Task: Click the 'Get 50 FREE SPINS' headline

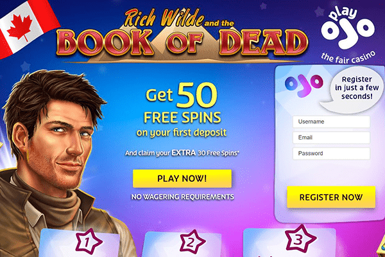Action: coord(182,103)
